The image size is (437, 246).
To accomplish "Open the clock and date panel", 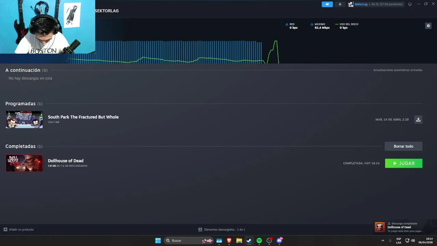I will [x=426, y=241].
